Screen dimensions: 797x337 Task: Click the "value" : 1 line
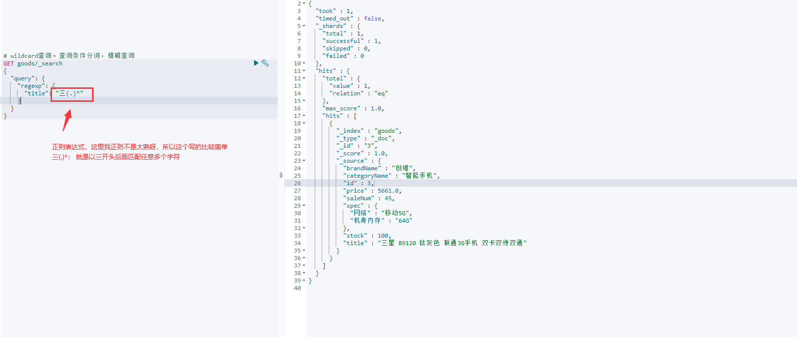pyautogui.click(x=350, y=86)
